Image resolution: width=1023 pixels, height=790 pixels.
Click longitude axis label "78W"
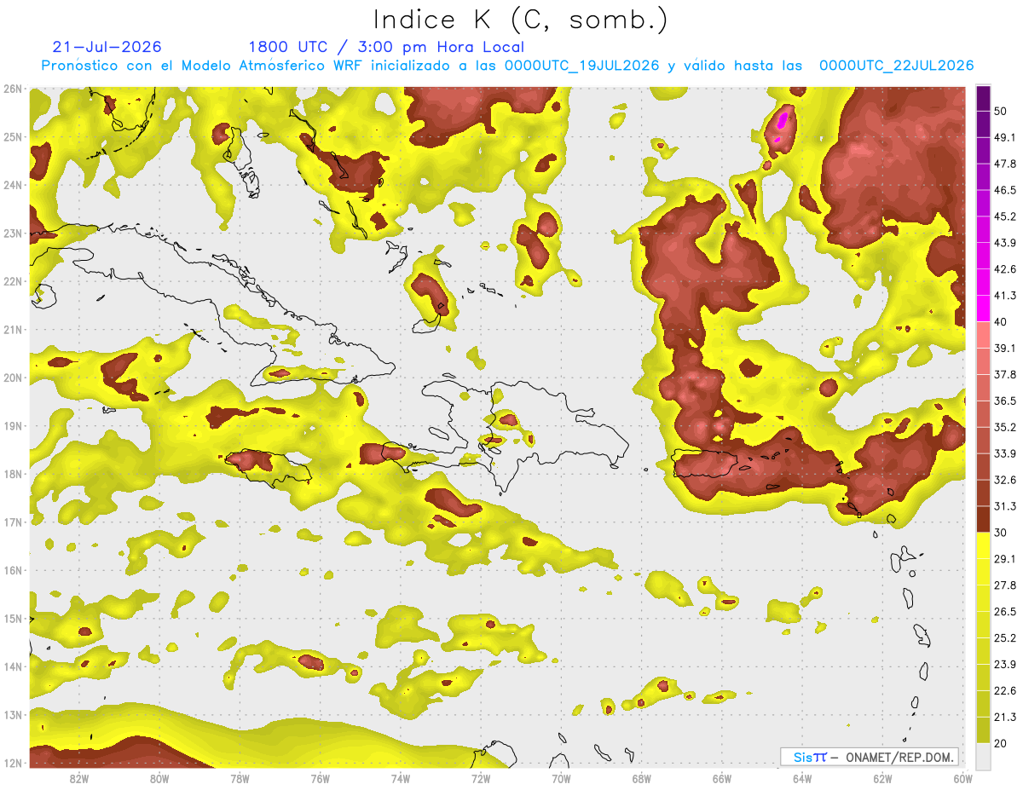(x=240, y=778)
